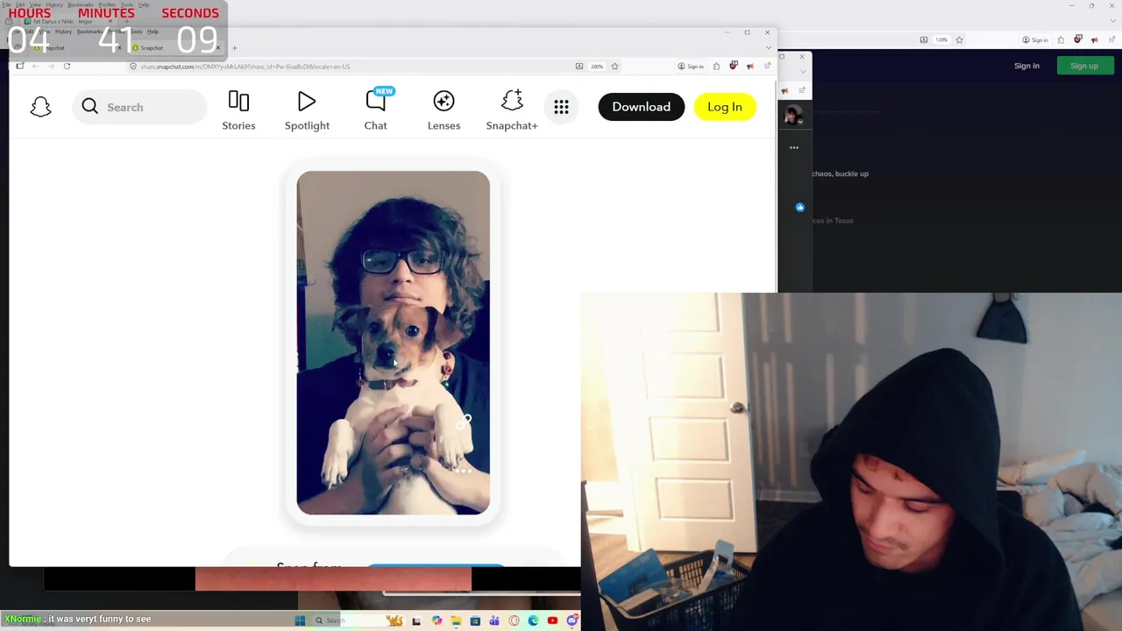Open the Spotlight section

(x=307, y=110)
